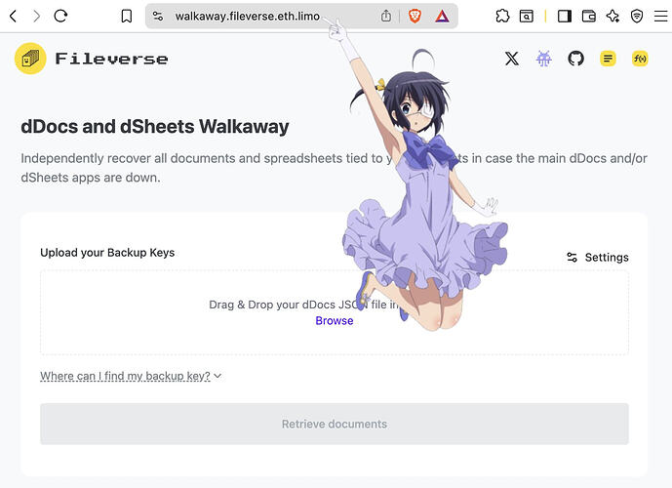
Task: Bookmark this page with the bookmark icon
Action: [127, 17]
